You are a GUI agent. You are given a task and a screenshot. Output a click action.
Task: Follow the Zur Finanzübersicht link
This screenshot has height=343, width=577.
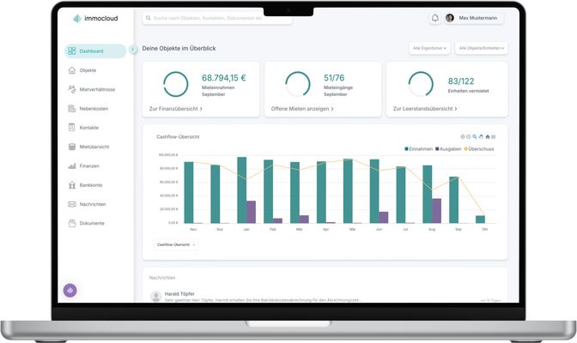(175, 109)
